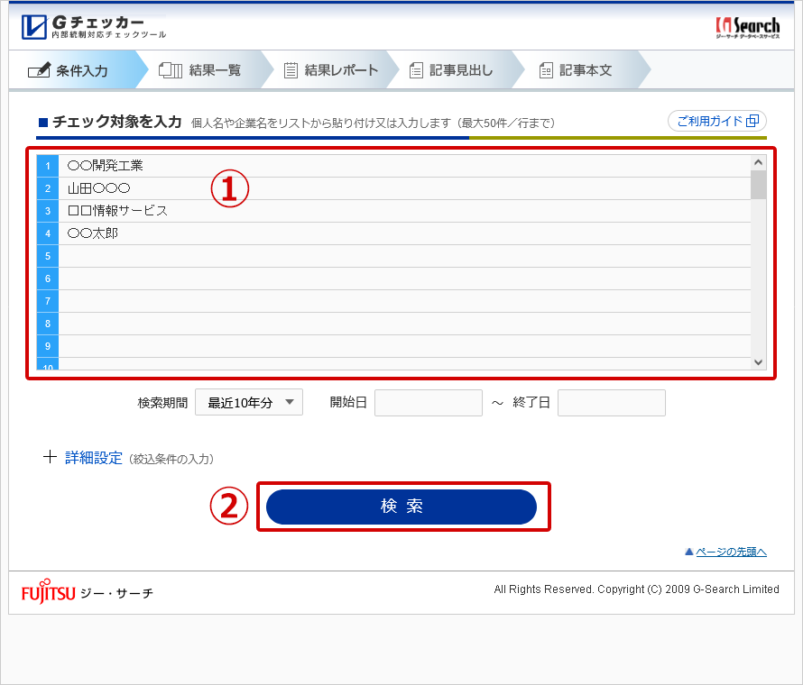The image size is (803, 685).
Task: Click the pencil icon on 条件入力 step
Action: pos(39,70)
